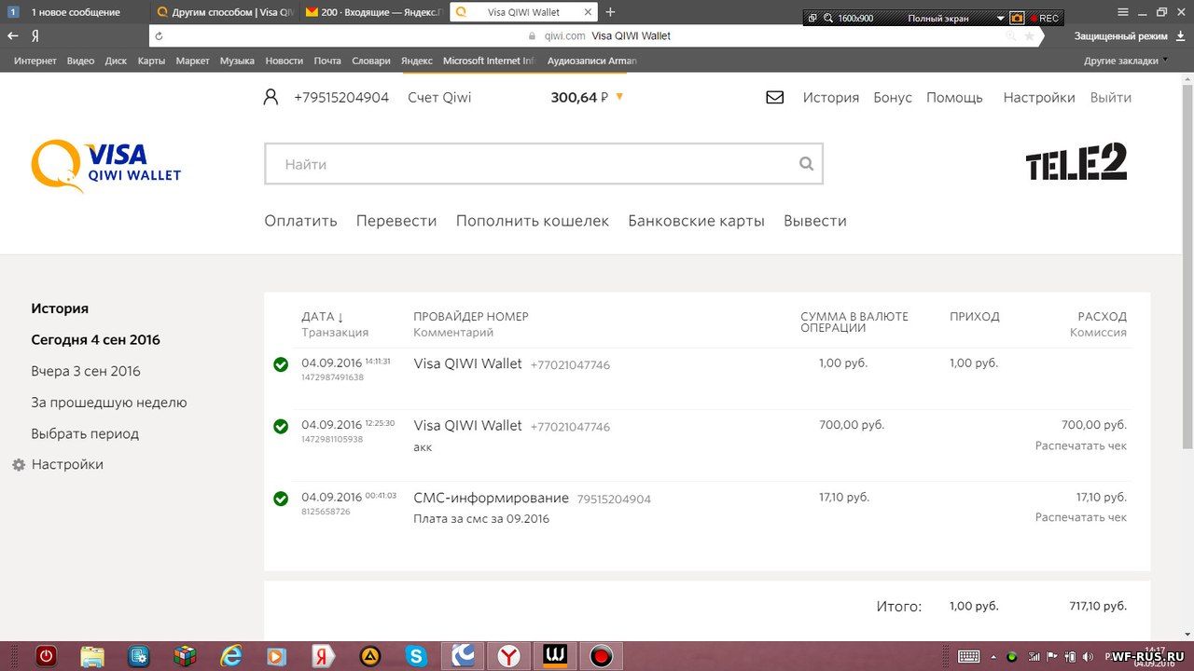The image size is (1194, 671).
Task: Sort the history by the ДАТА column
Action: pyautogui.click(x=323, y=317)
